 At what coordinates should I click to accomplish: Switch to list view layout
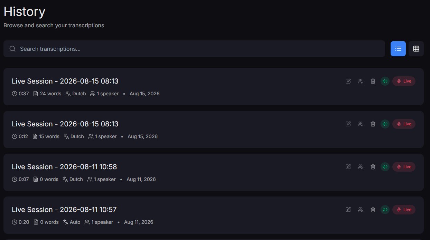398,49
